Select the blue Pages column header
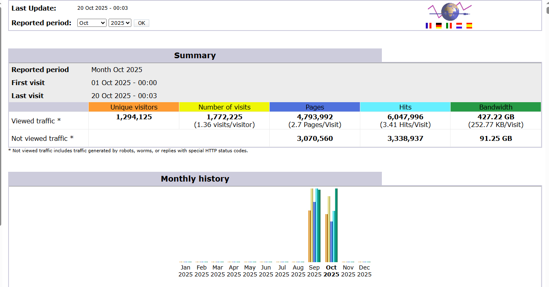This screenshot has width=549, height=287. pyautogui.click(x=315, y=107)
